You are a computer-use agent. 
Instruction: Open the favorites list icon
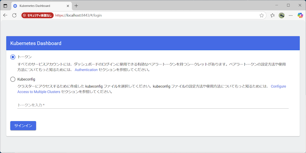tap(272, 15)
